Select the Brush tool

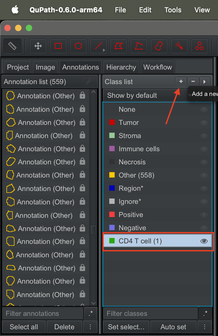pos(159,46)
